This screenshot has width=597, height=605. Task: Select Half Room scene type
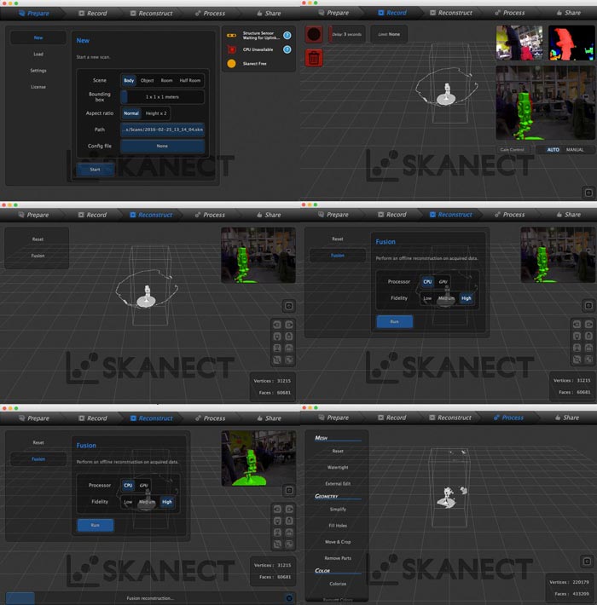pos(189,80)
